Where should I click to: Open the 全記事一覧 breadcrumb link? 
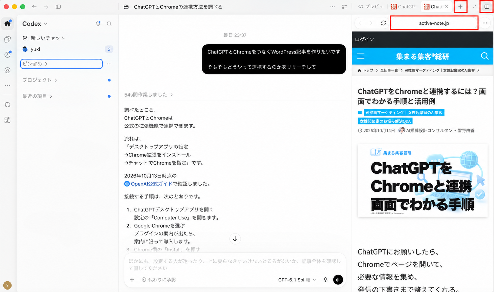tap(389, 70)
